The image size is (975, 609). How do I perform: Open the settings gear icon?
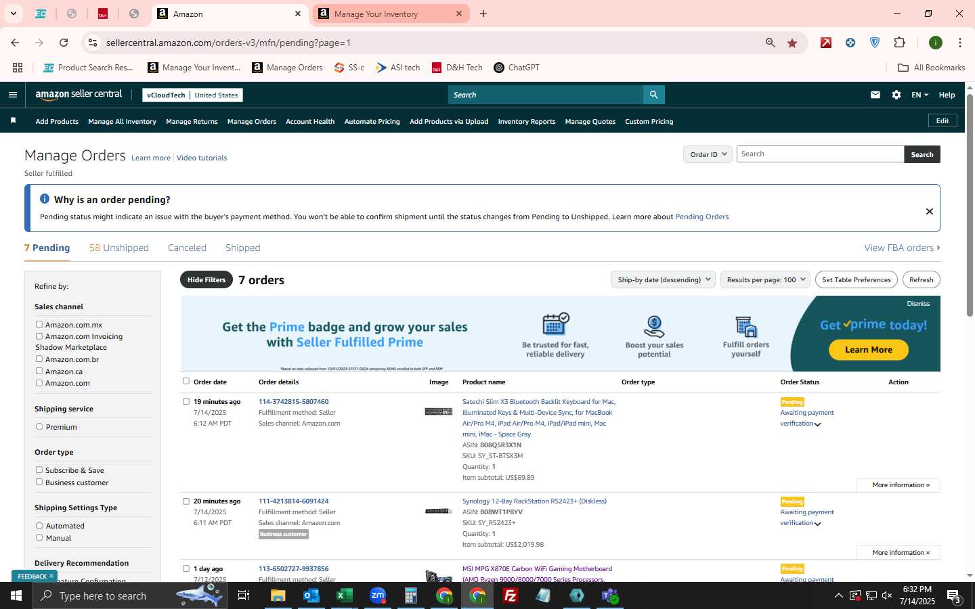(x=896, y=95)
